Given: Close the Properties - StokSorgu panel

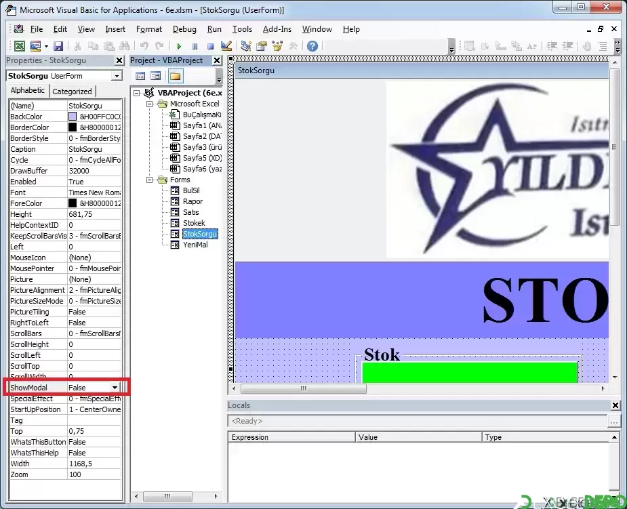Looking at the screenshot, I should (x=119, y=60).
